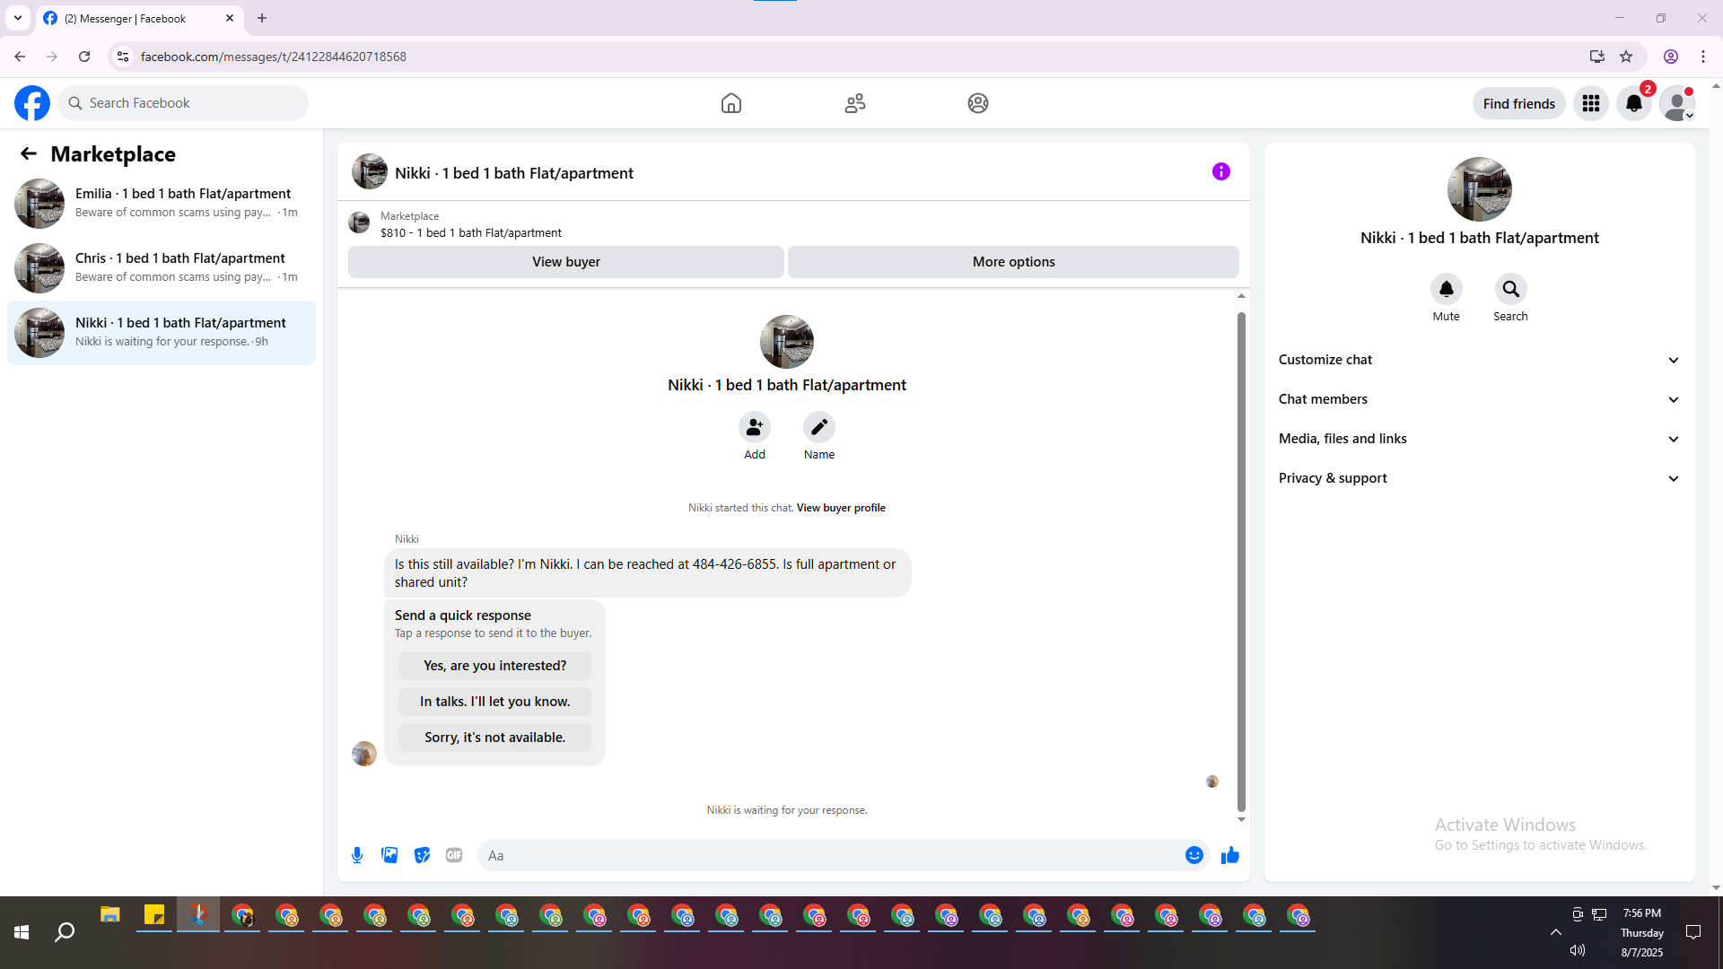
Task: Choose a sticker icon
Action: click(422, 855)
